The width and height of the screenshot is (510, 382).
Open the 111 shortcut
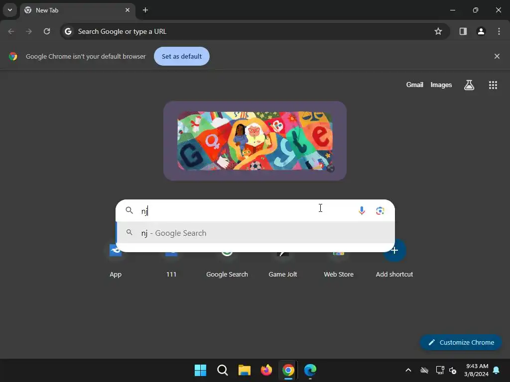(x=171, y=263)
